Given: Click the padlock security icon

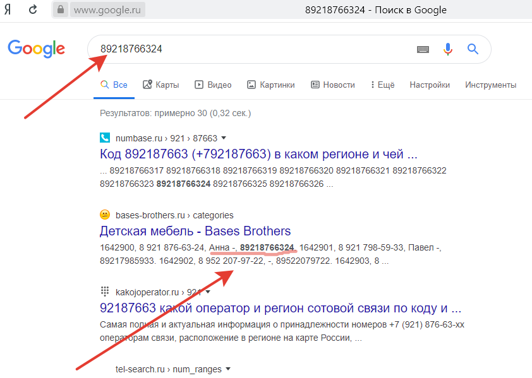Looking at the screenshot, I should coord(61,9).
